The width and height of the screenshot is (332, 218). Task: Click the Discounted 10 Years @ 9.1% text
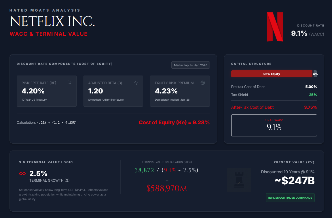pyautogui.click(x=288, y=172)
